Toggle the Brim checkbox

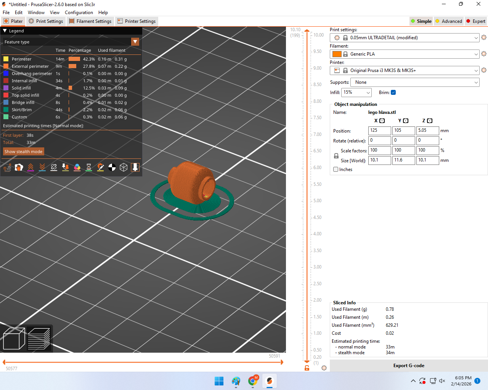click(x=393, y=93)
